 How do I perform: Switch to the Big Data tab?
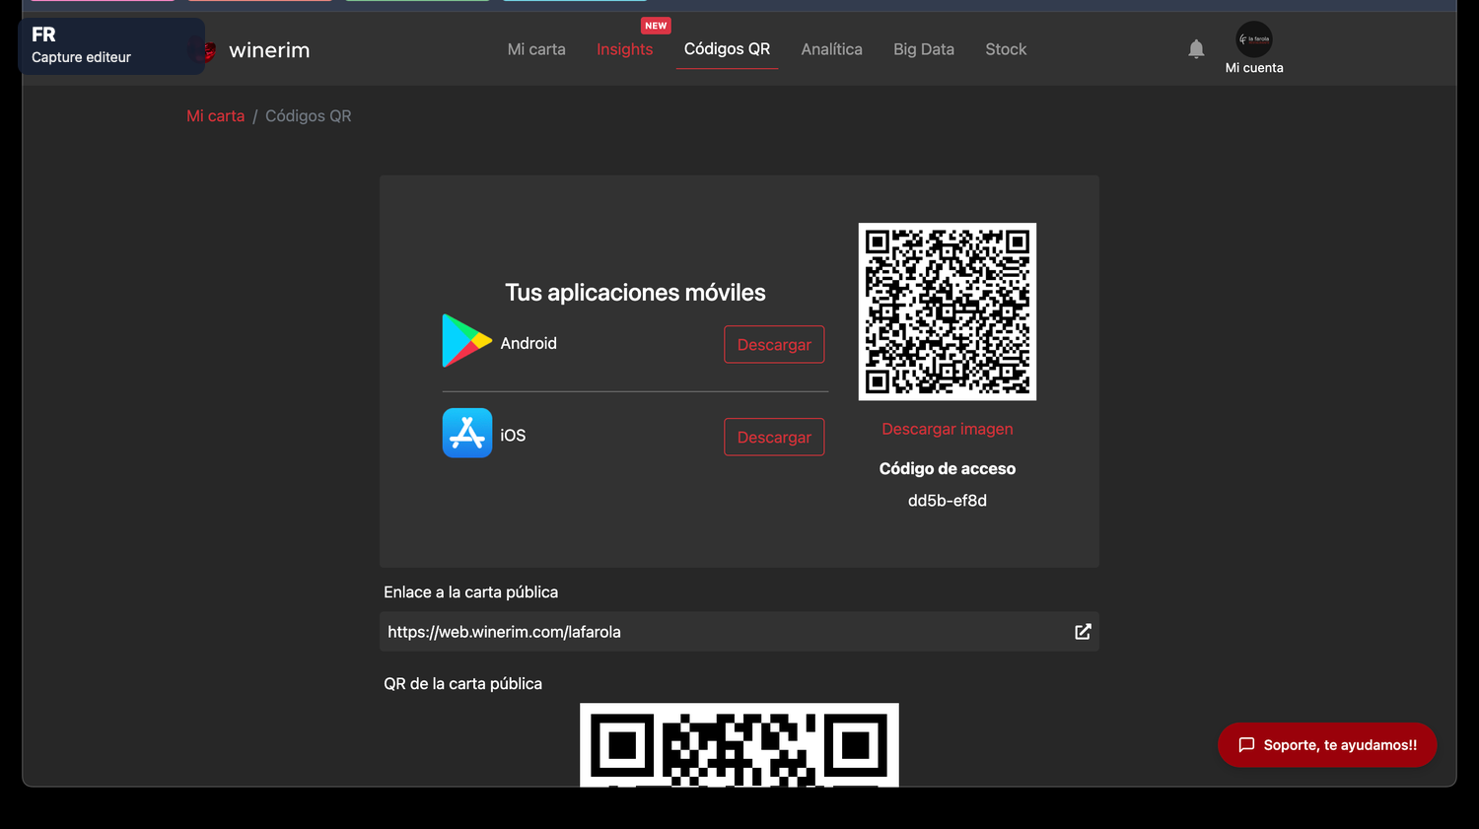pos(924,49)
